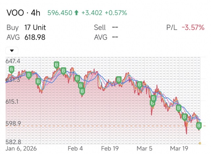Click the green up arrow beside 596.450
This screenshot has height=154, width=211.
(77, 13)
